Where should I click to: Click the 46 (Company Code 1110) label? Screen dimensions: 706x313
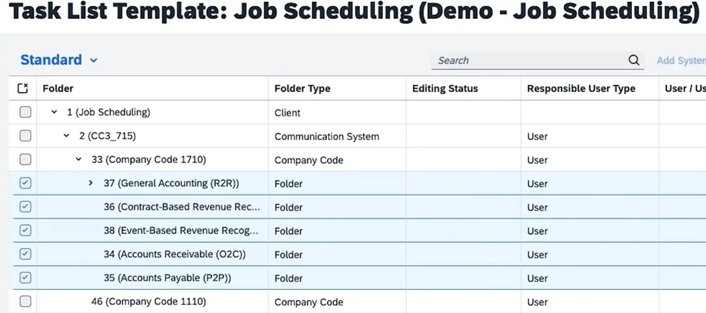[149, 301]
